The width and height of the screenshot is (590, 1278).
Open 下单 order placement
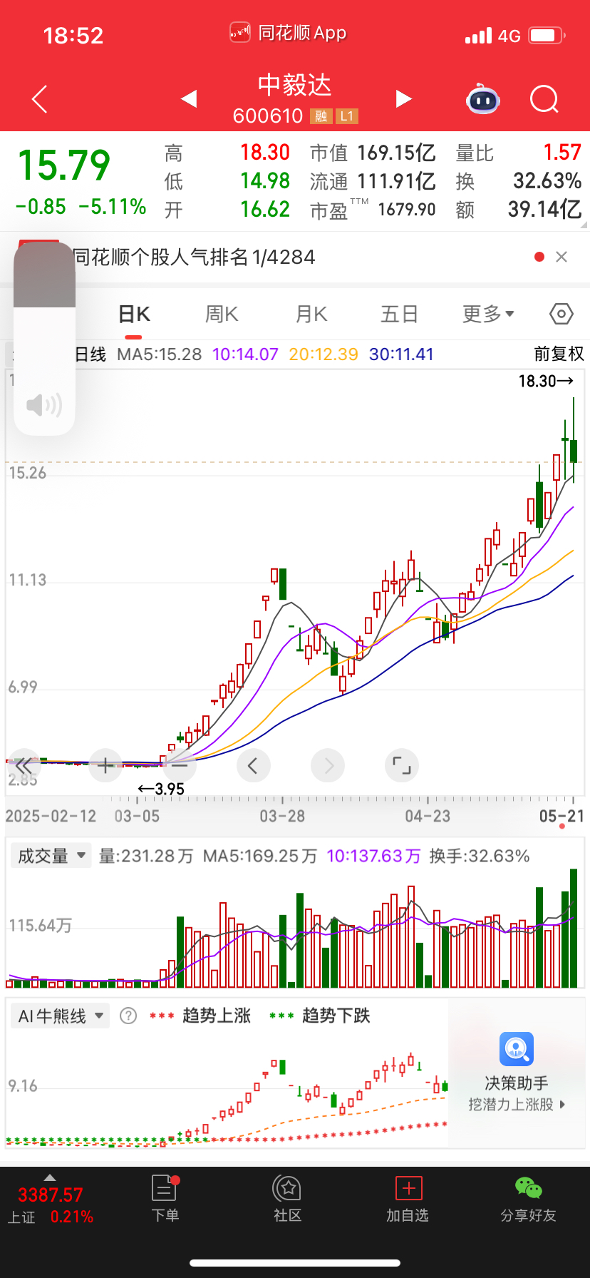[x=165, y=1198]
